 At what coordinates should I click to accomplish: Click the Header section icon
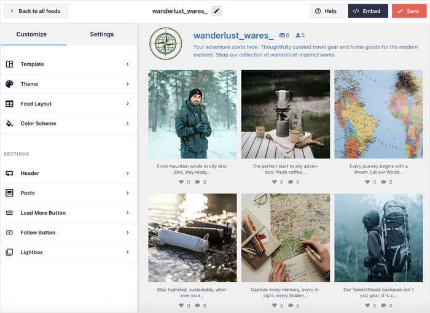(x=9, y=173)
